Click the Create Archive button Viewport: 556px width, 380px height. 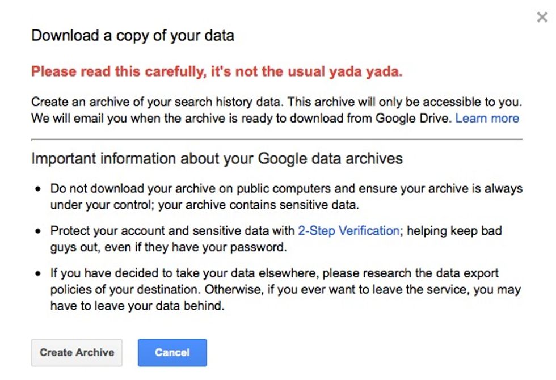(77, 353)
